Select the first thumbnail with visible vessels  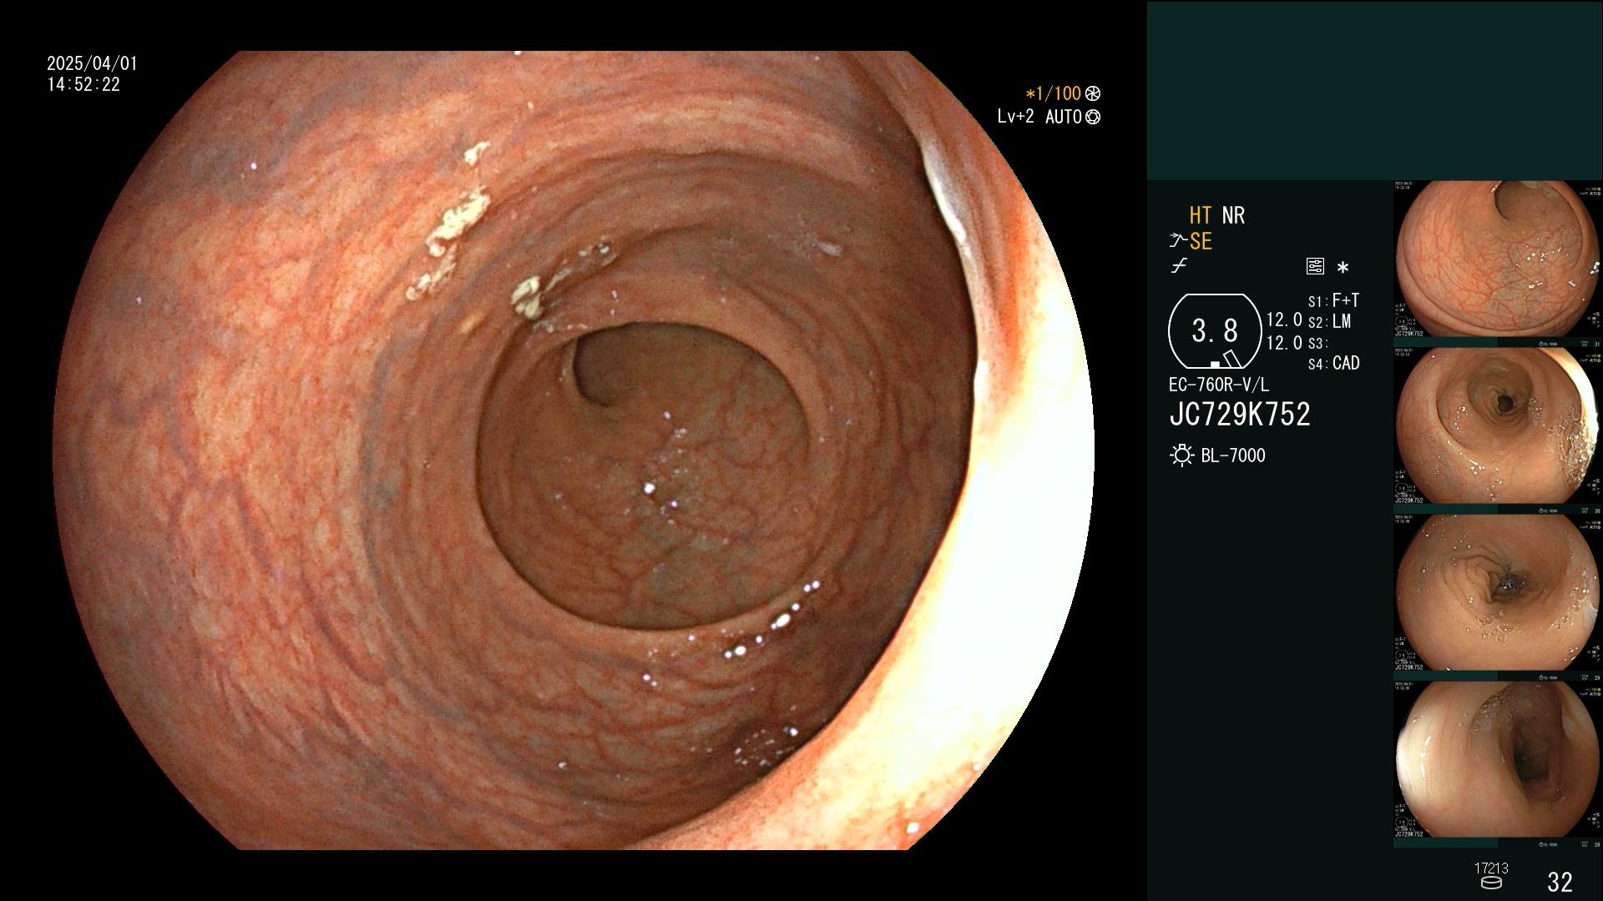click(x=1498, y=259)
